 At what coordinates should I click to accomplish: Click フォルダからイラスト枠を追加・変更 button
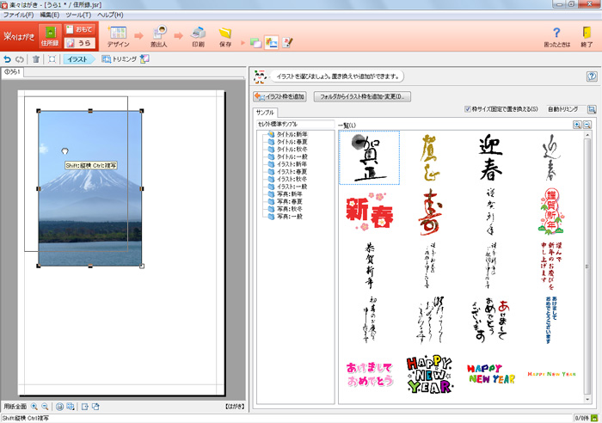(363, 96)
